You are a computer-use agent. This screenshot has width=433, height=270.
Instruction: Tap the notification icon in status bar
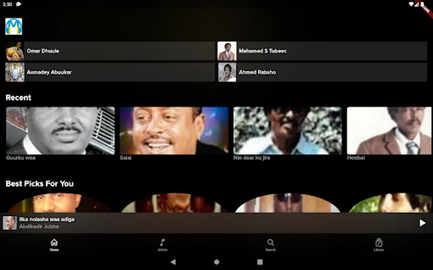(19, 4)
